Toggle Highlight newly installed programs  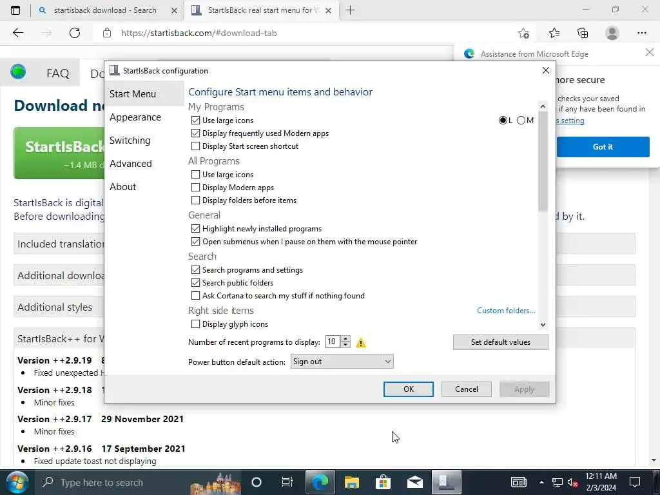pyautogui.click(x=195, y=229)
